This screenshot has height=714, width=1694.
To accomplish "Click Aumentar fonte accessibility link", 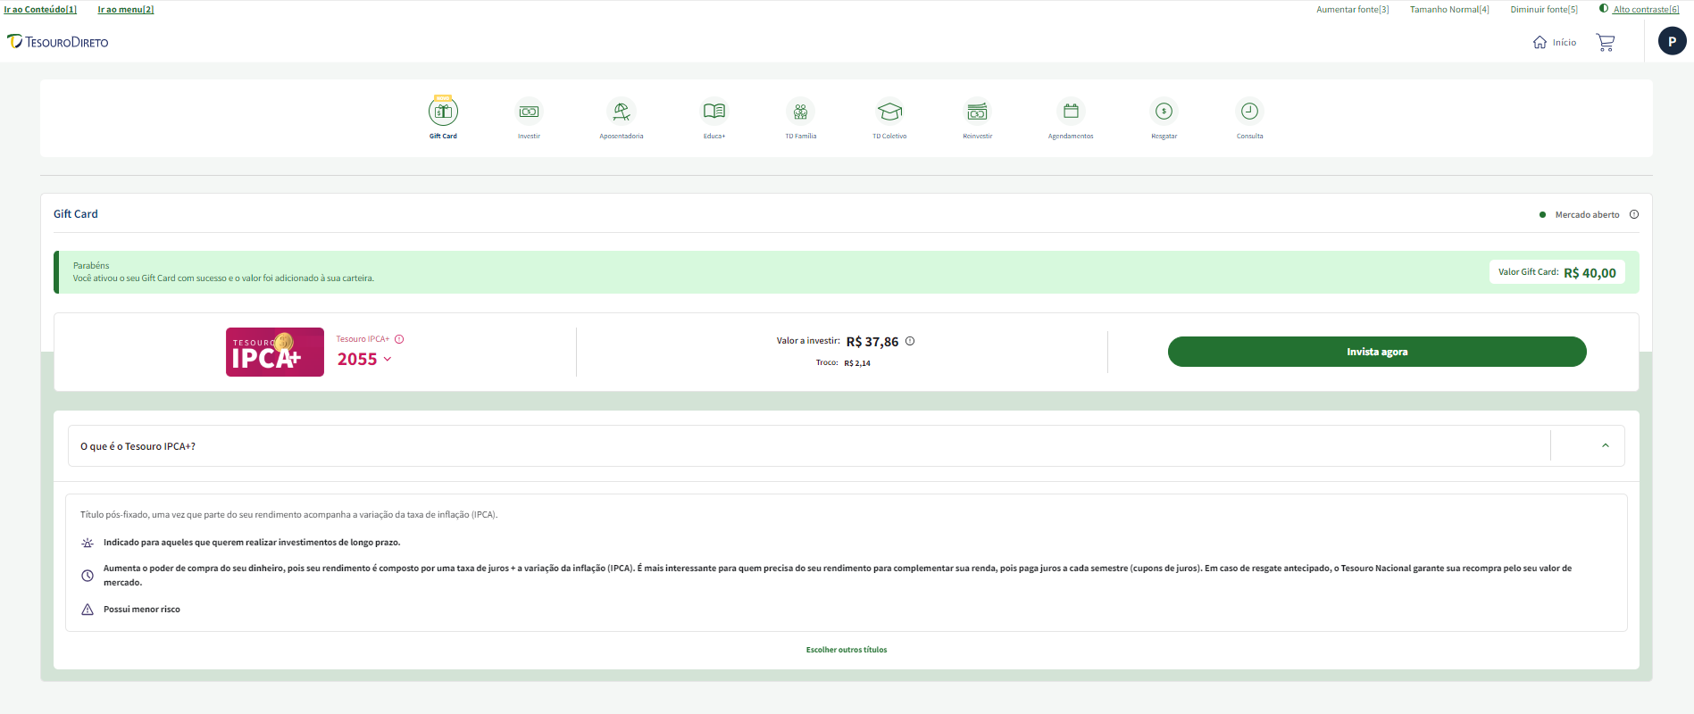I will 1353,9.
